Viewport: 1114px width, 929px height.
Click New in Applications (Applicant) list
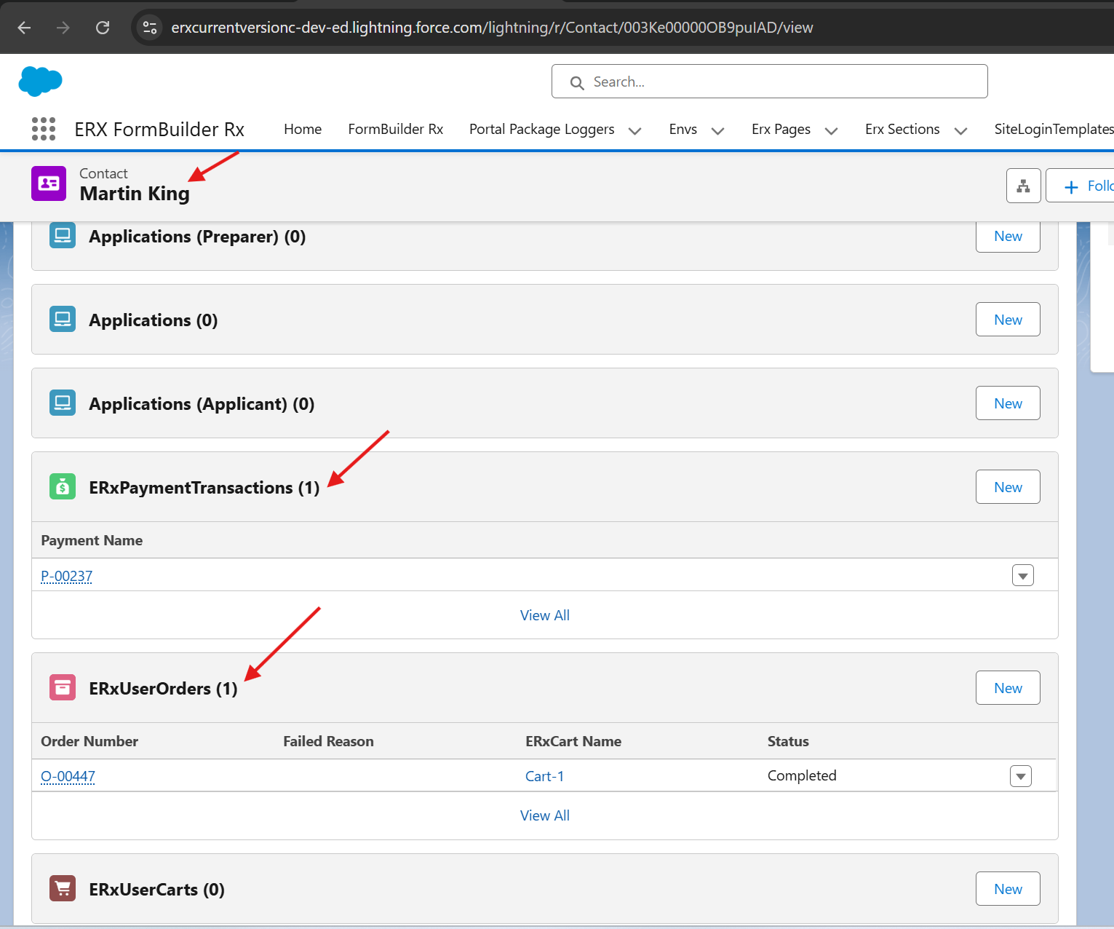point(1008,403)
